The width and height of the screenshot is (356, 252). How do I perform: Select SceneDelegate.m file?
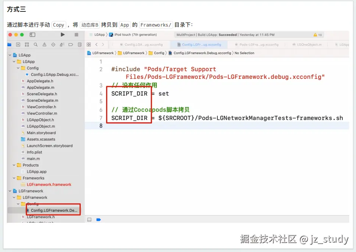click(x=40, y=101)
